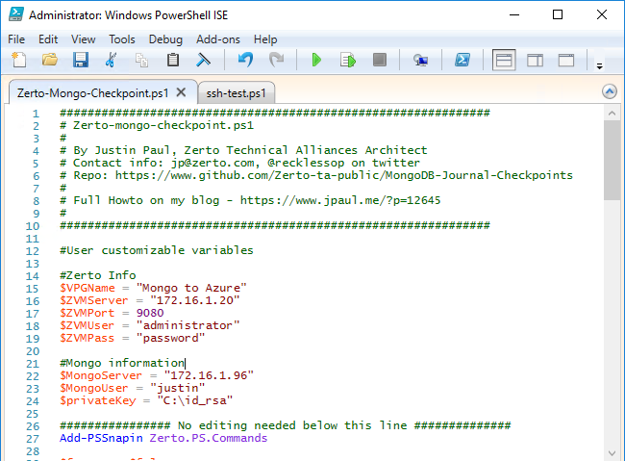Run selection icon in toolbar
625x461 pixels.
coord(348,61)
